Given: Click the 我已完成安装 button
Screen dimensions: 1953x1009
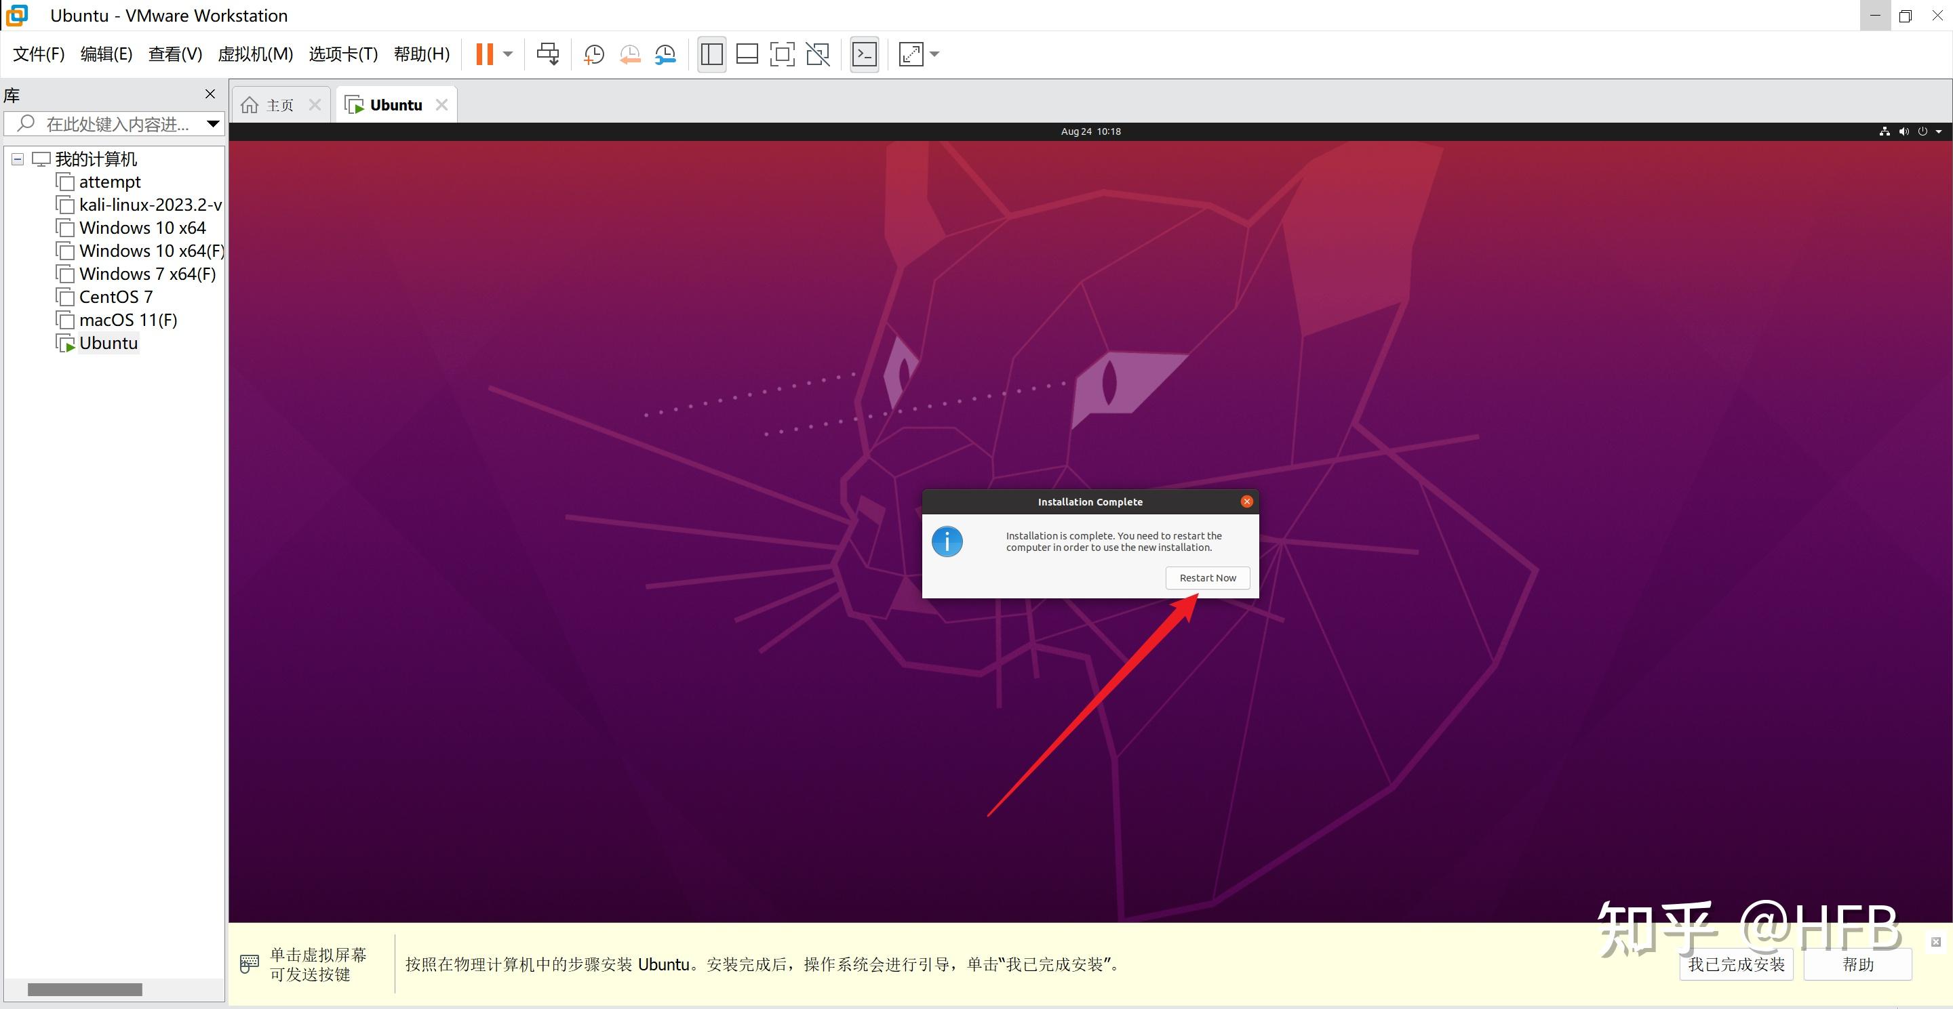Looking at the screenshot, I should (1736, 964).
